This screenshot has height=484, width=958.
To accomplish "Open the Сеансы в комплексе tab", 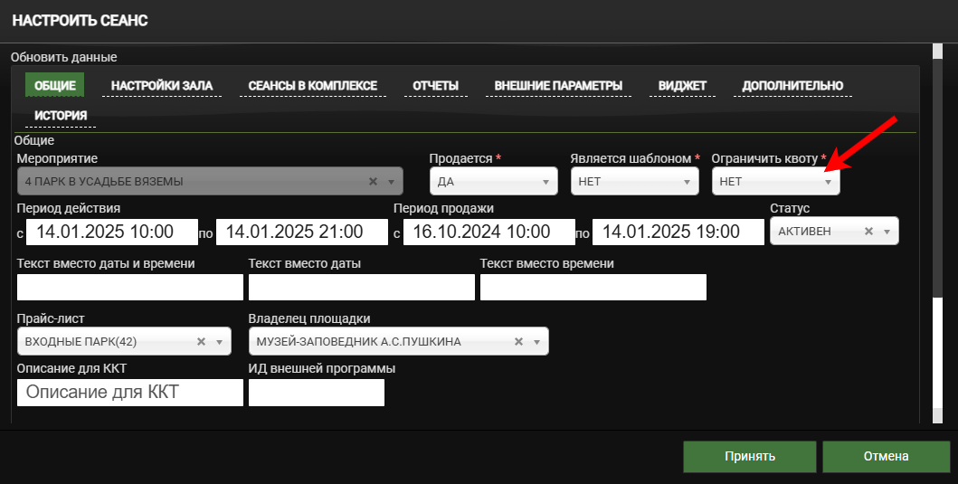I will click(x=312, y=86).
